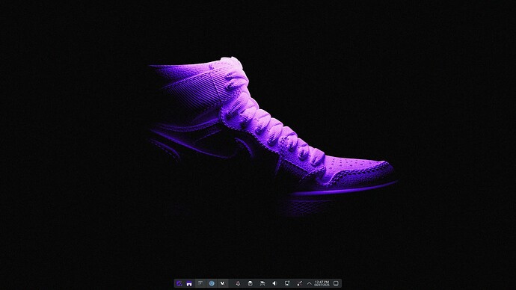
Task: Open the purple Start icon on the taskbar
Action: click(179, 283)
